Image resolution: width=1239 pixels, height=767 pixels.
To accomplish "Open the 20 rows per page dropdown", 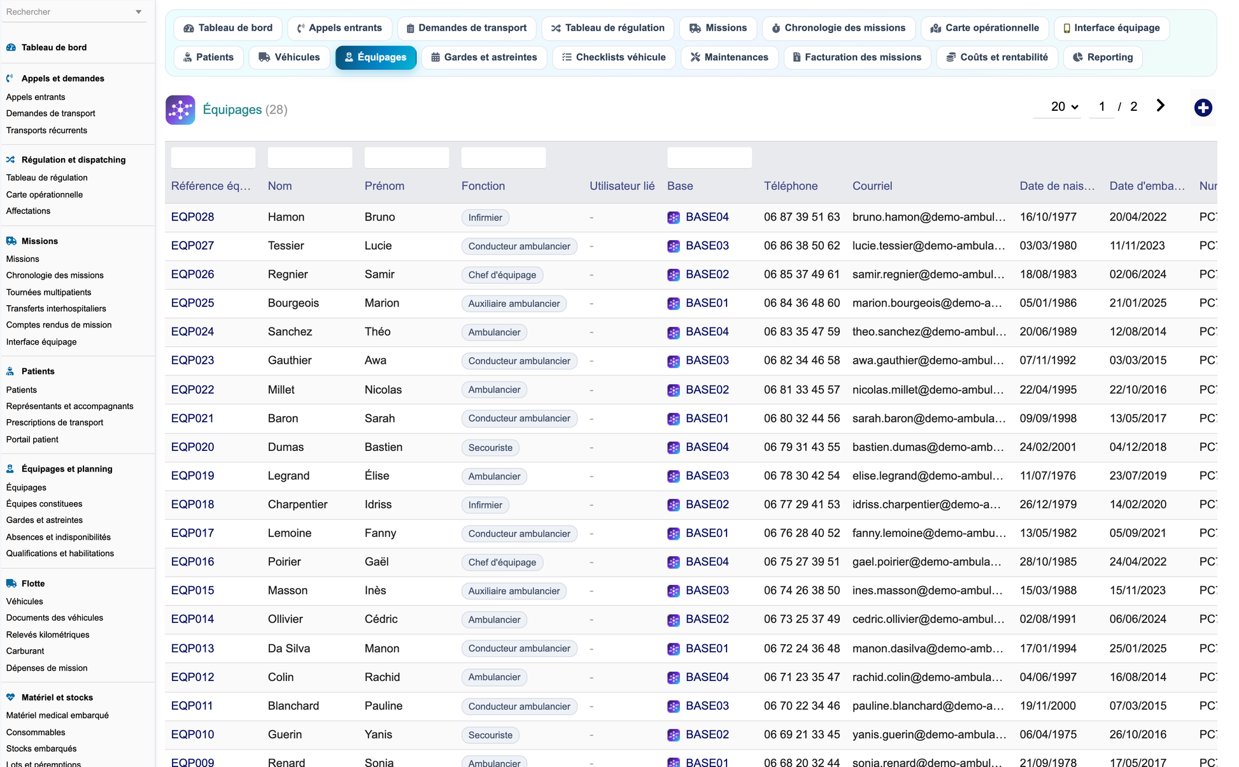I will click(1063, 106).
